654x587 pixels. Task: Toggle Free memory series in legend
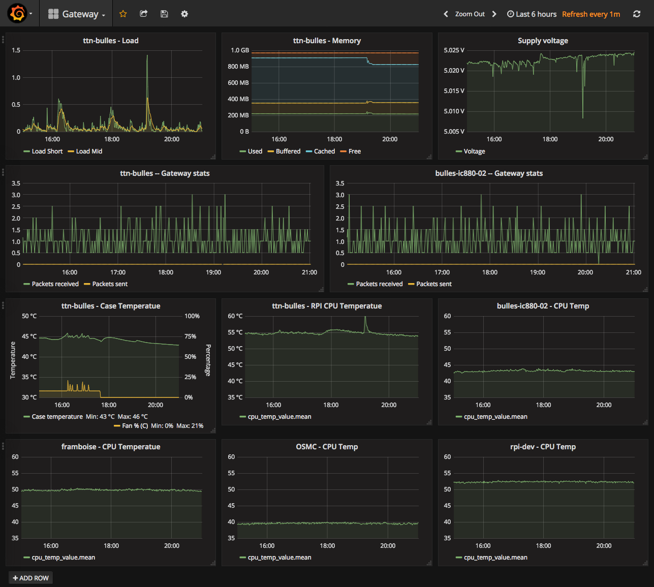(355, 151)
